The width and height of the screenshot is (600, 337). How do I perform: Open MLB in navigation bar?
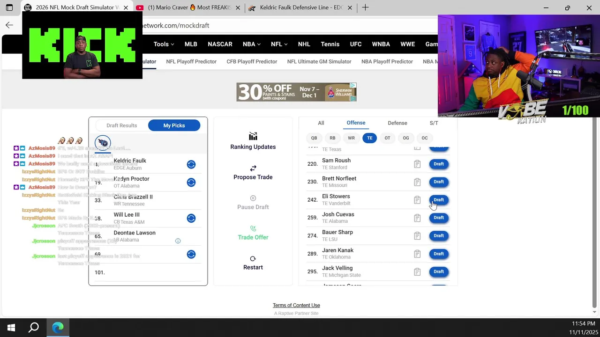pyautogui.click(x=191, y=44)
